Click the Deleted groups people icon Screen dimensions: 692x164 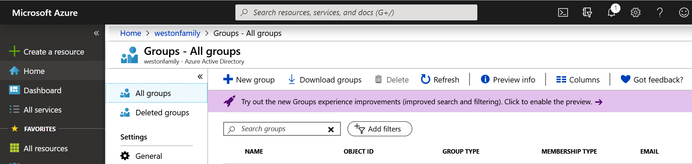point(125,113)
